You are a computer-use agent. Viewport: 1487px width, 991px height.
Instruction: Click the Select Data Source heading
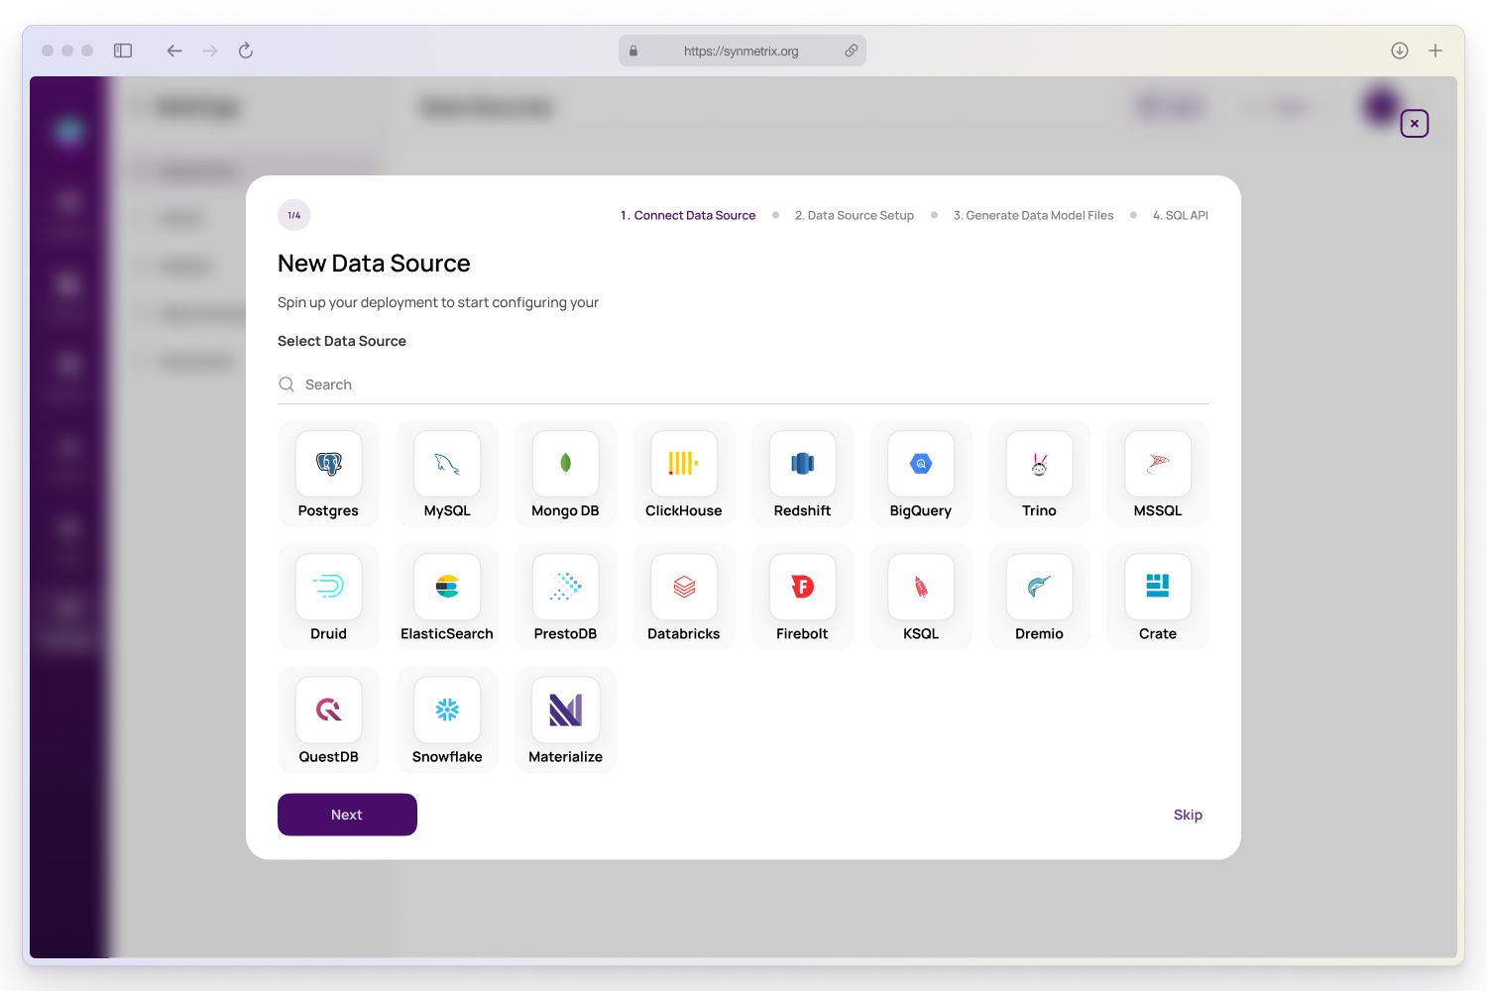point(342,341)
